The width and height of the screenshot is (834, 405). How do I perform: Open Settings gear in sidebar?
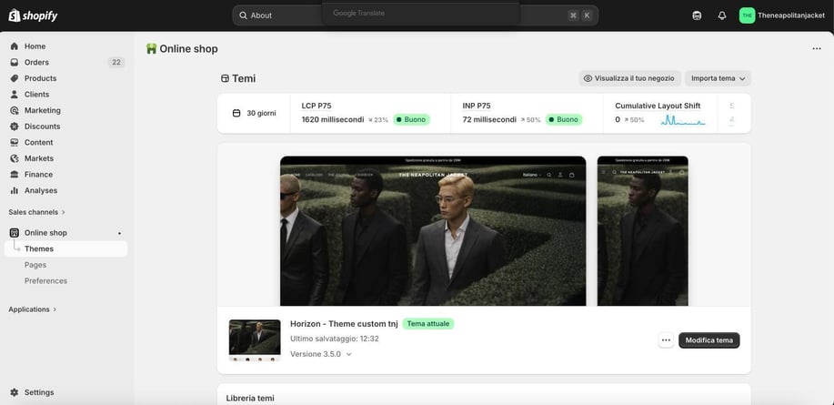[x=15, y=392]
